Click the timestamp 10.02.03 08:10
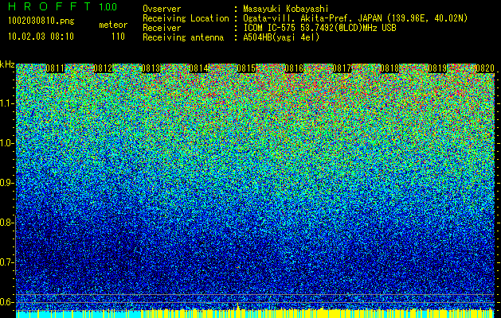This screenshot has width=501, height=318. (41, 37)
